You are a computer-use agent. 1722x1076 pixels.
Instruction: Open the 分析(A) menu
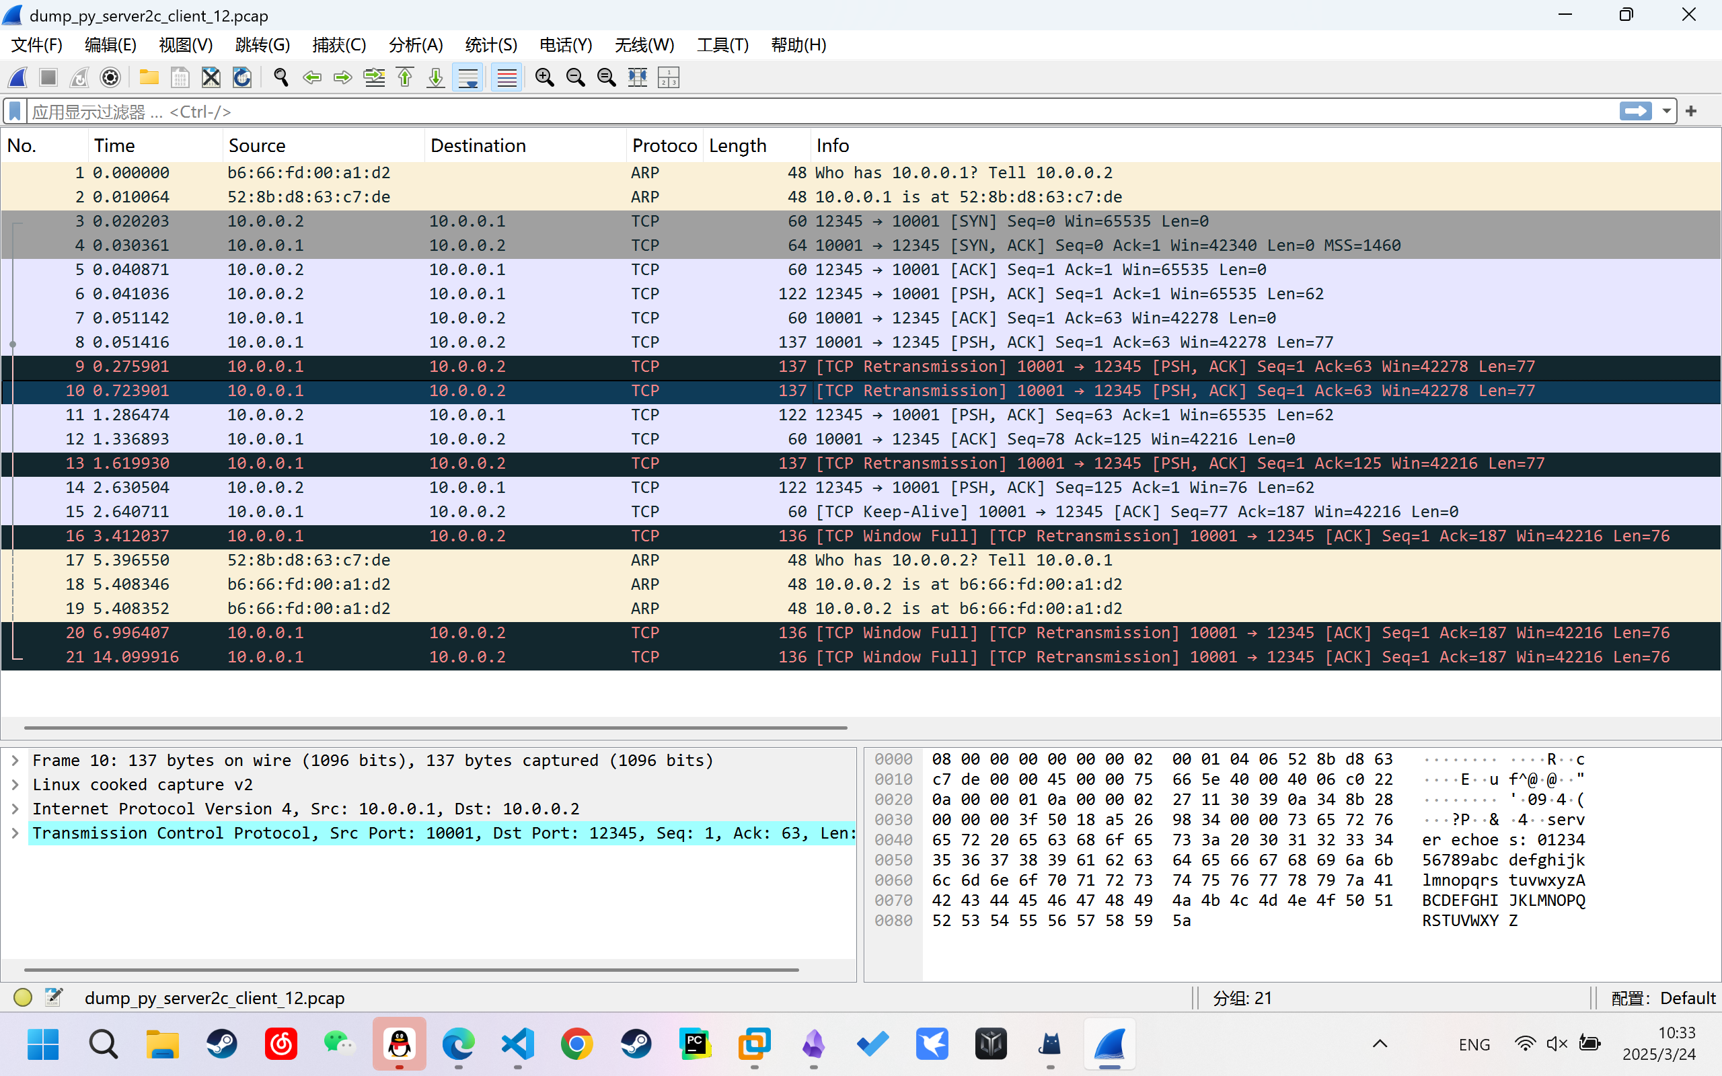[x=416, y=46]
